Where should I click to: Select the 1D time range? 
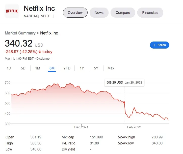click(9, 68)
